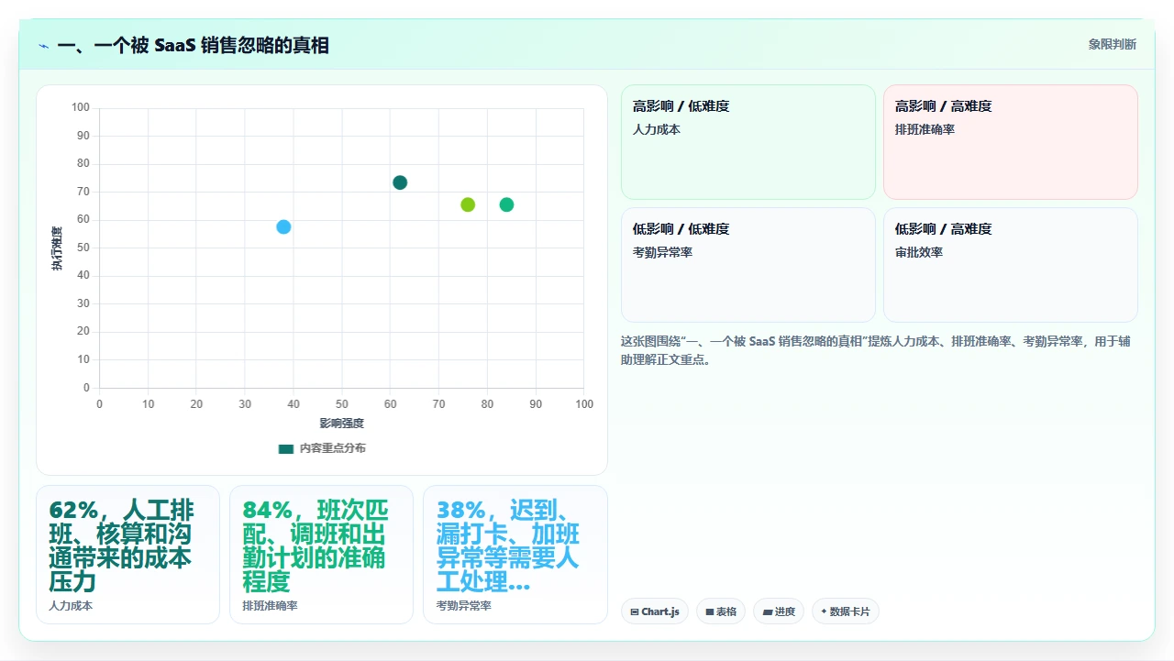Click 审批效率 text in quadrant card
The image size is (1174, 661).
pyautogui.click(x=919, y=252)
